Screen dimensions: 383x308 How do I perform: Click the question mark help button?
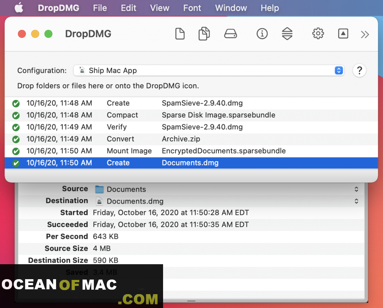(x=359, y=71)
